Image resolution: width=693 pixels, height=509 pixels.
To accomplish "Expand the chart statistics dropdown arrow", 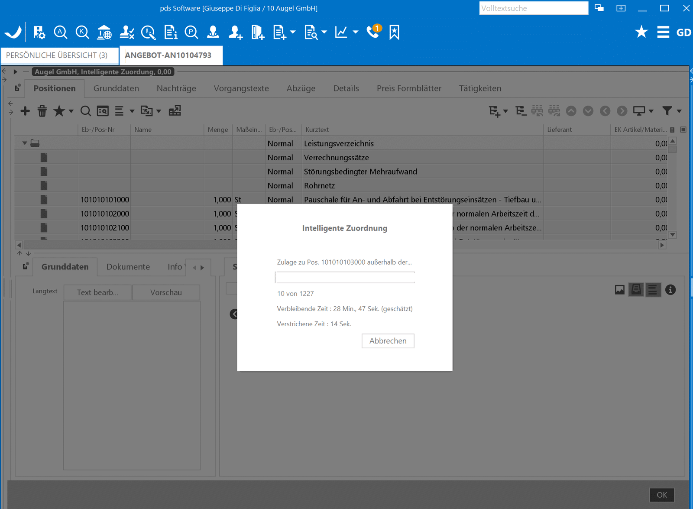I will point(356,32).
